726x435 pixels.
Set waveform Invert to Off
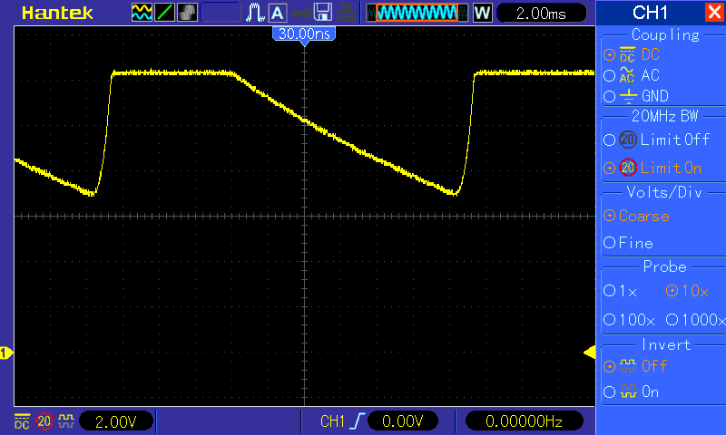click(609, 367)
